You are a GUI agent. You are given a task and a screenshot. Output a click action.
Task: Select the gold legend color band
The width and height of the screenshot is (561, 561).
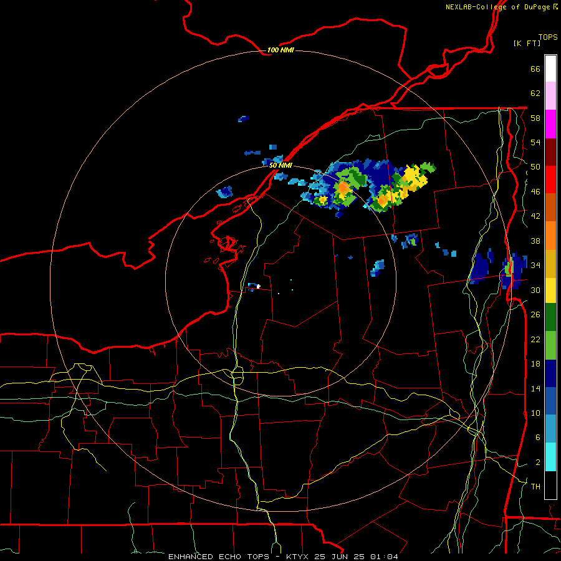pyautogui.click(x=550, y=263)
